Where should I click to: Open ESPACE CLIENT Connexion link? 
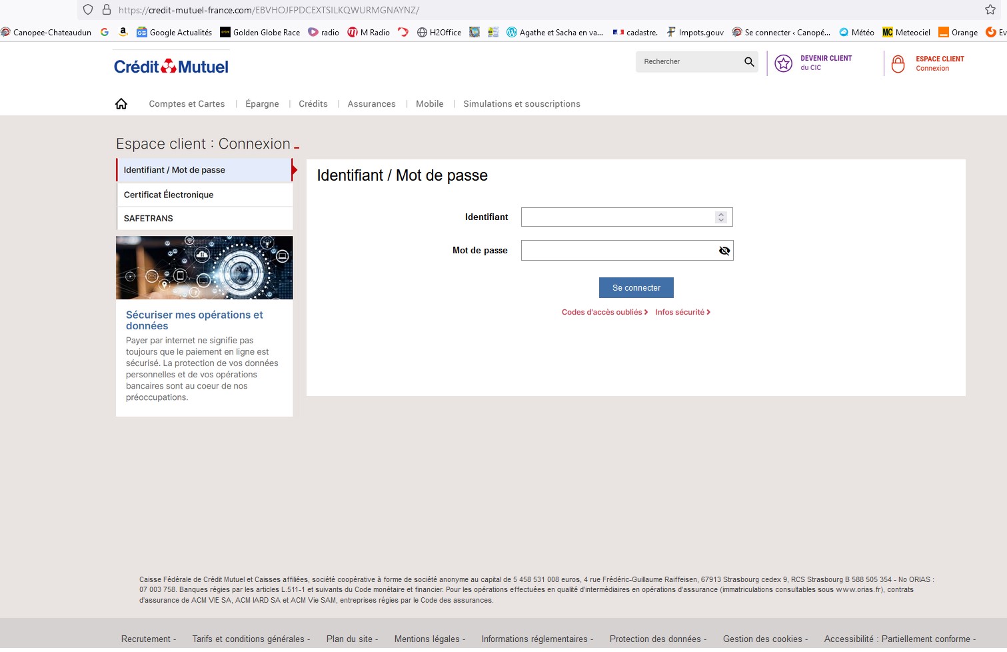point(940,63)
